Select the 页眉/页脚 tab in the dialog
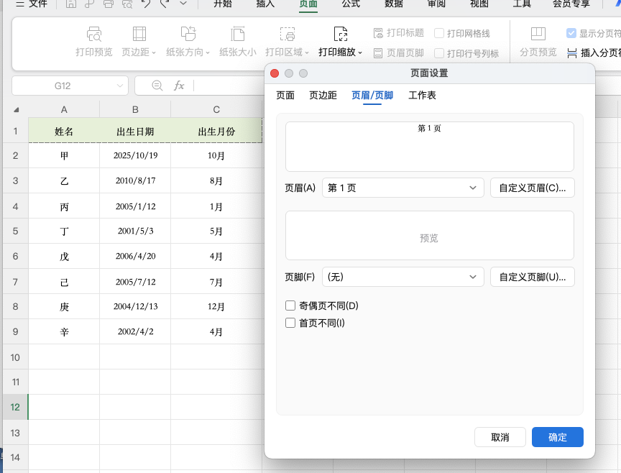The width and height of the screenshot is (621, 473). [372, 95]
